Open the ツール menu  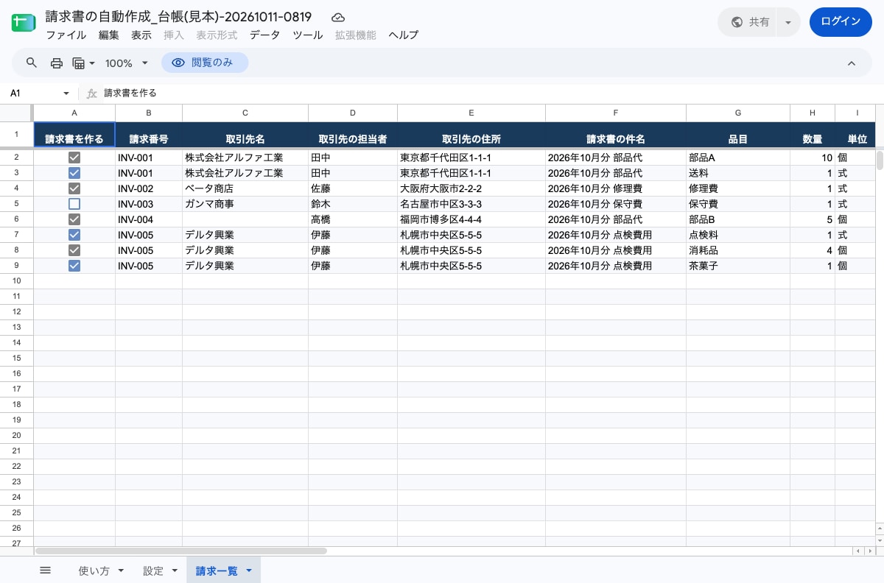(308, 35)
